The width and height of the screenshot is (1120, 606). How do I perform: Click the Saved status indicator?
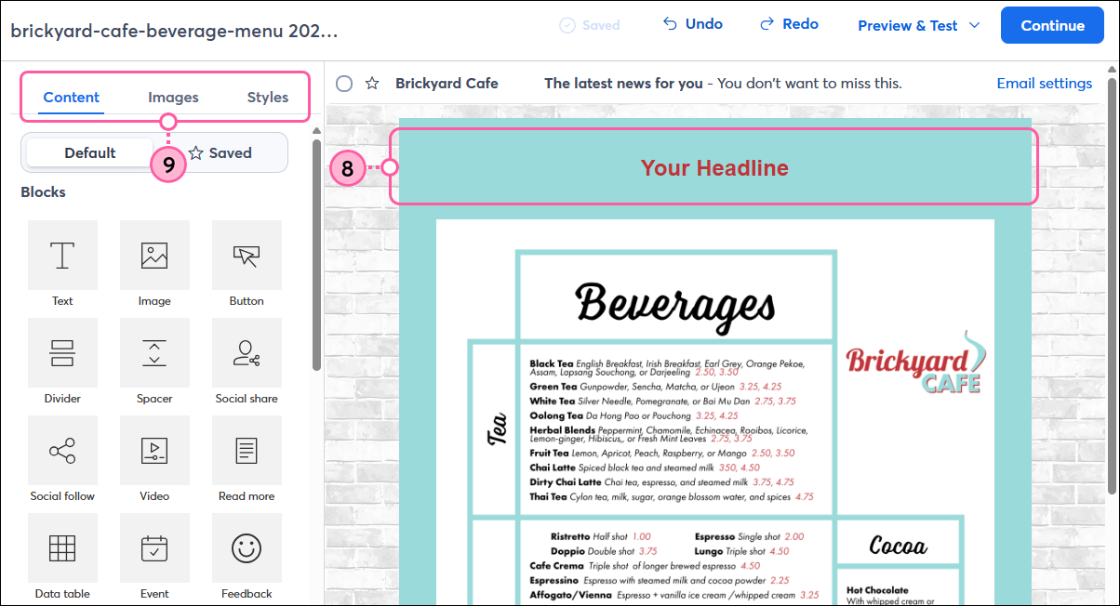tap(590, 25)
